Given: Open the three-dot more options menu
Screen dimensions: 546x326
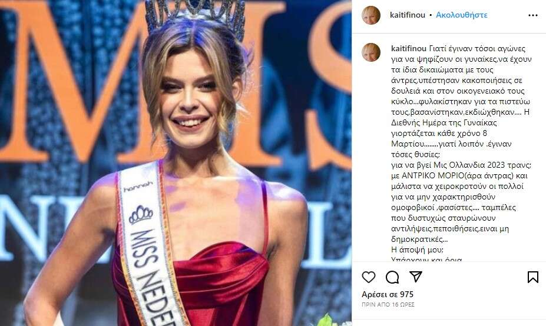Looking at the screenshot, I should (x=533, y=15).
